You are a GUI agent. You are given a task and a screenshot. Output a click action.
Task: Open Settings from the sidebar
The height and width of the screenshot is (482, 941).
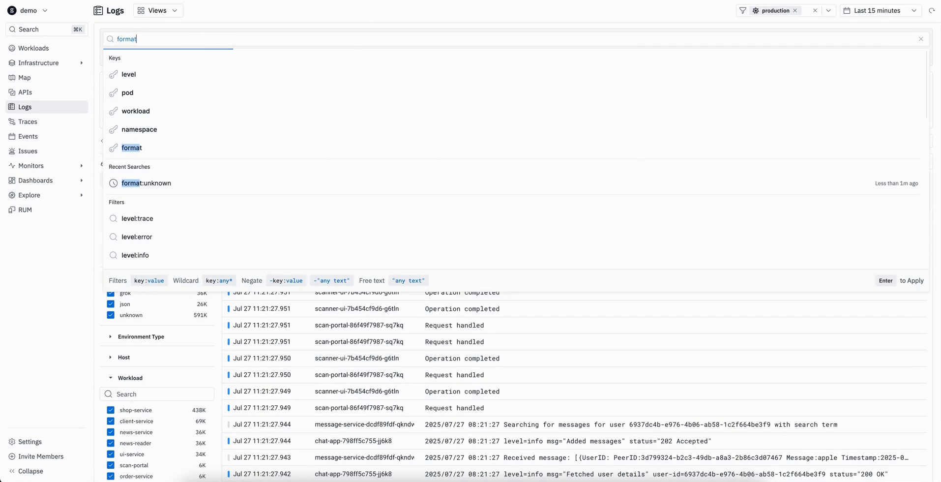pyautogui.click(x=30, y=441)
